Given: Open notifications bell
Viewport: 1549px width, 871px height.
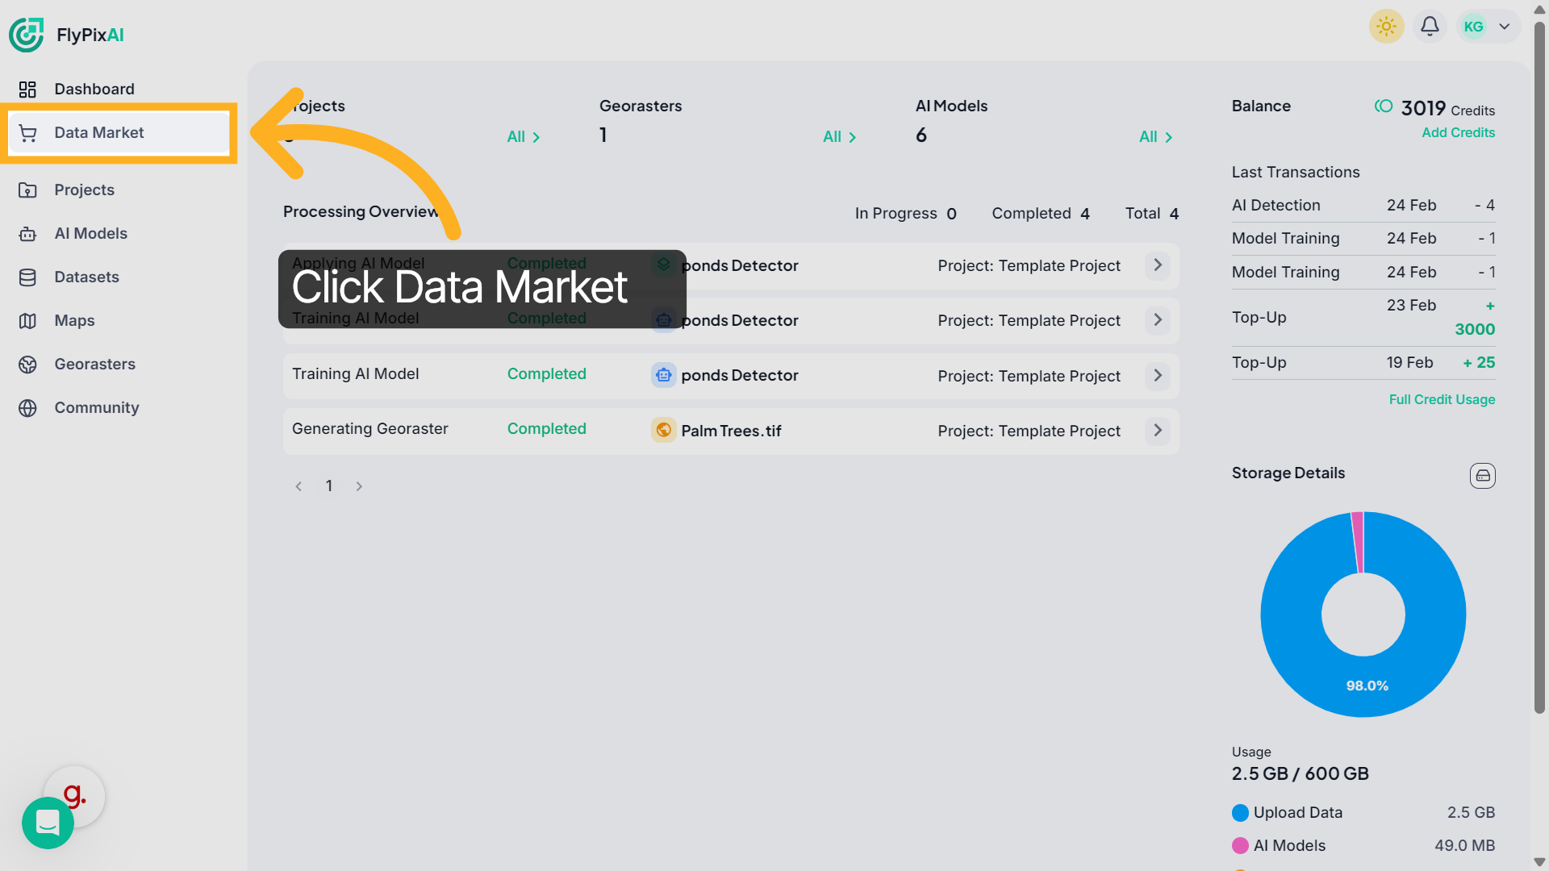Looking at the screenshot, I should coord(1430,27).
